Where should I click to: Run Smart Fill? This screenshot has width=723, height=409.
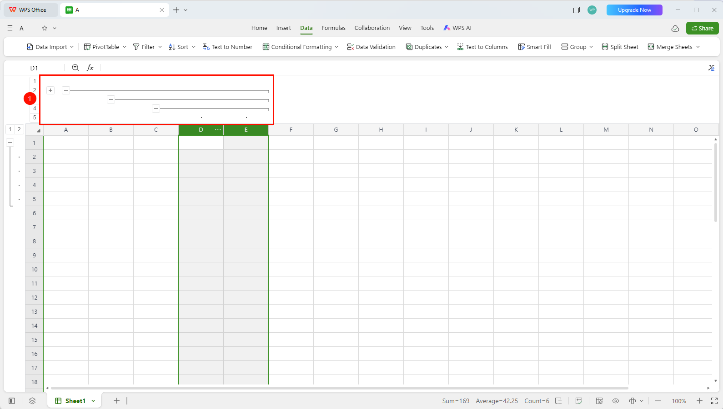click(534, 47)
